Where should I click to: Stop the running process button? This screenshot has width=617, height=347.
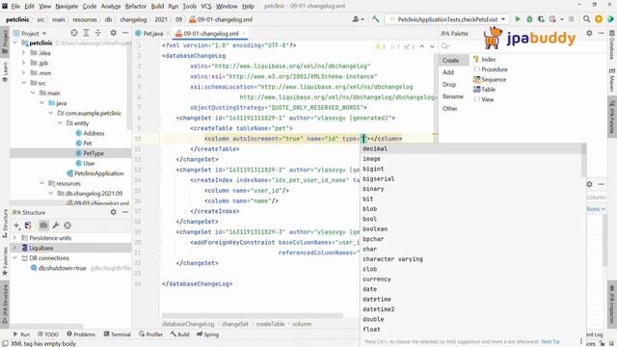(x=572, y=19)
